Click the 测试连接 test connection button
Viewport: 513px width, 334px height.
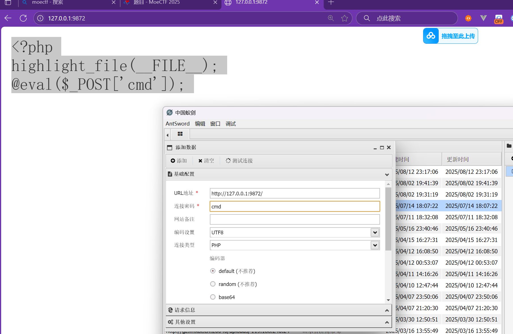coord(239,161)
